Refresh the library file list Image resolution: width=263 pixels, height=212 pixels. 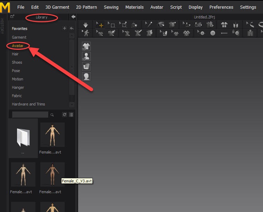(x=64, y=115)
